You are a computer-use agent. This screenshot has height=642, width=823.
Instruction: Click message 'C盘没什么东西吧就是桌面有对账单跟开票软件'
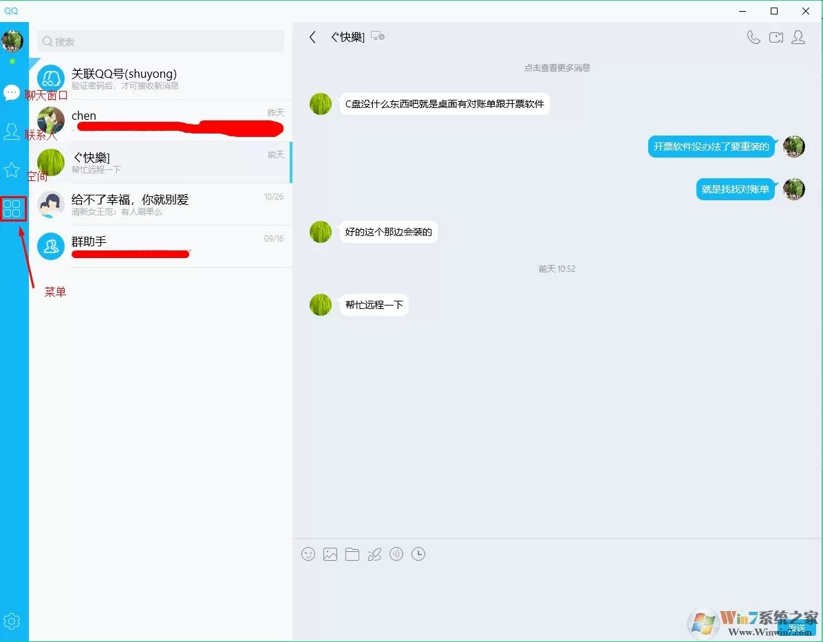pyautogui.click(x=445, y=104)
